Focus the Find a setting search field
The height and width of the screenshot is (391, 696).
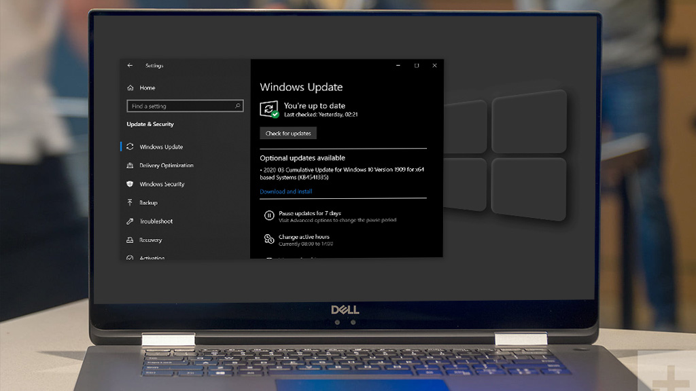pyautogui.click(x=185, y=106)
